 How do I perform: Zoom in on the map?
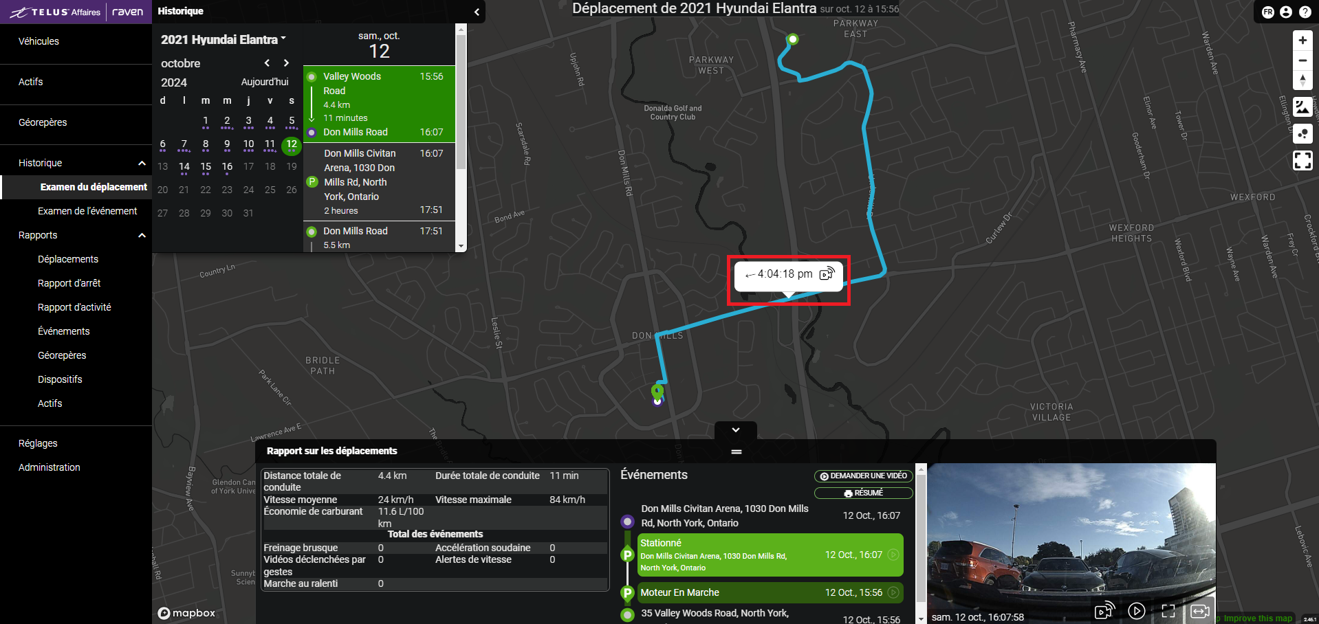click(1302, 41)
